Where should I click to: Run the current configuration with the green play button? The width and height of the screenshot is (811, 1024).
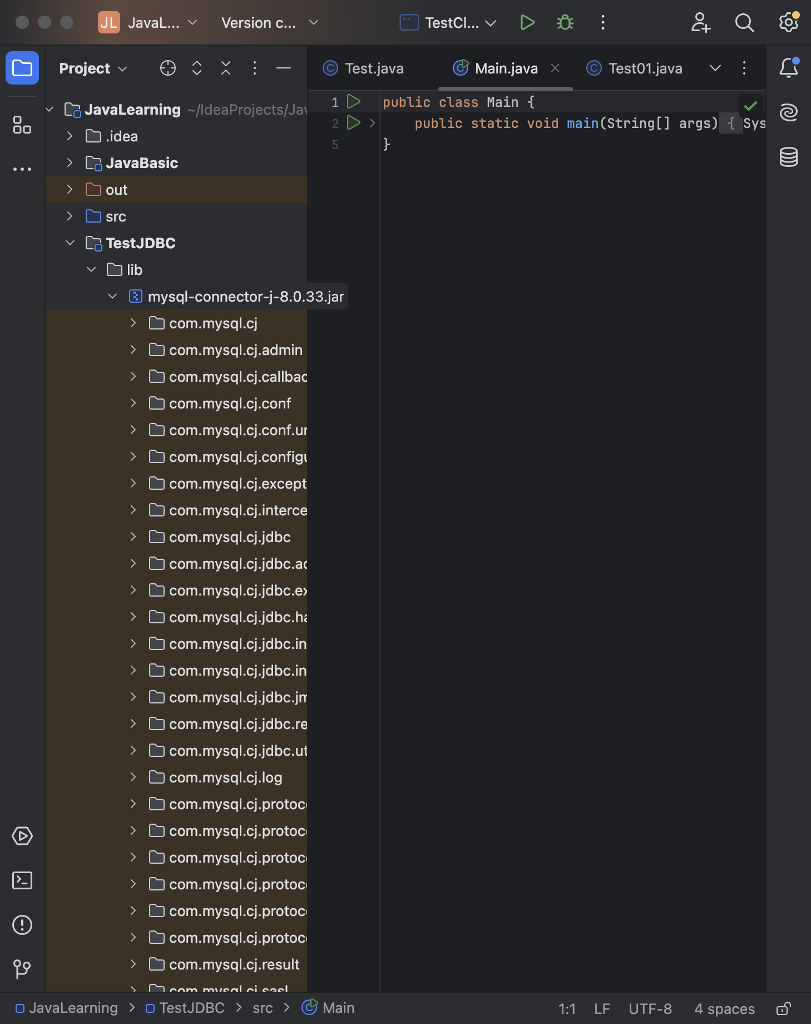coord(527,23)
